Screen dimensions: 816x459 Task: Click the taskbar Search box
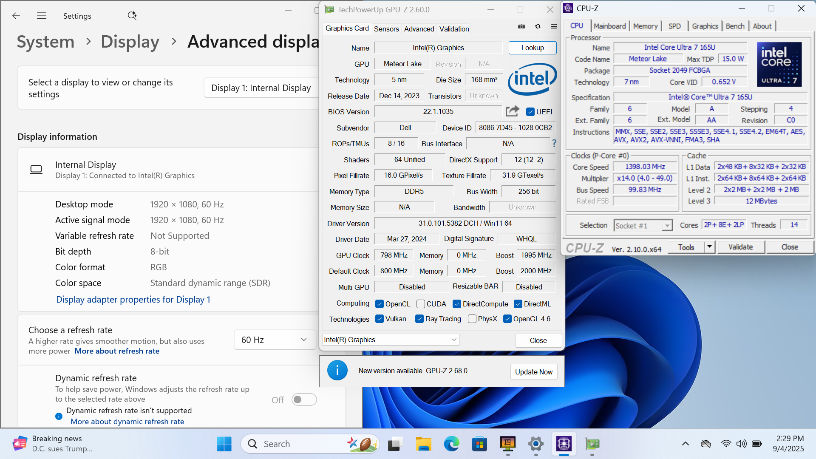[310, 444]
